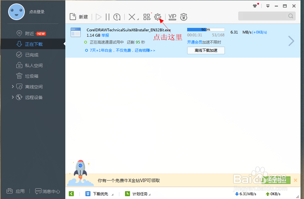
Task: Click the start download play icon
Action: click(x=99, y=17)
